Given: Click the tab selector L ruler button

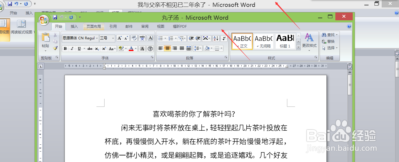Looking at the screenshot, I should click(41, 66).
